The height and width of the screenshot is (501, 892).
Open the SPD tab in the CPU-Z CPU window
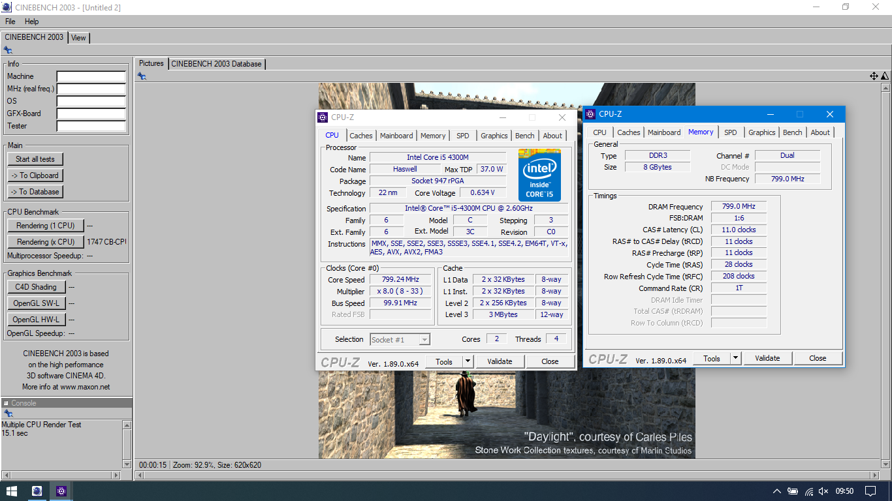463,136
